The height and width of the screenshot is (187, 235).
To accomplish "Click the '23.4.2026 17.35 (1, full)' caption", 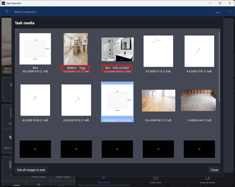I will click(x=117, y=120).
